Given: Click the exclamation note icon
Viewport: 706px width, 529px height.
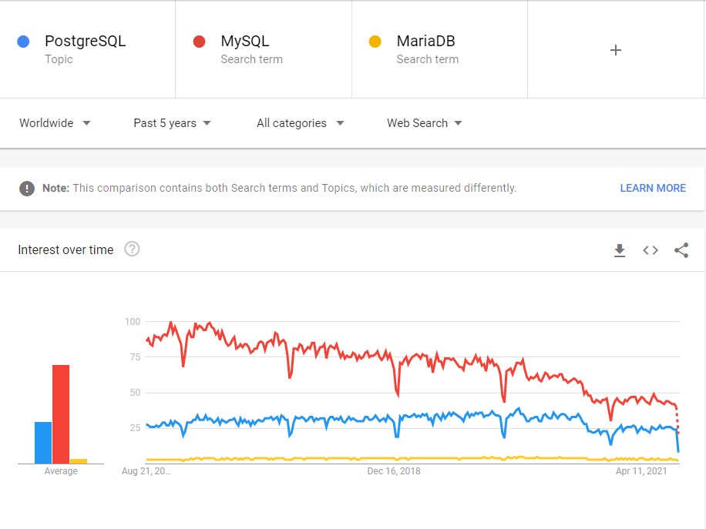Looking at the screenshot, I should click(27, 188).
